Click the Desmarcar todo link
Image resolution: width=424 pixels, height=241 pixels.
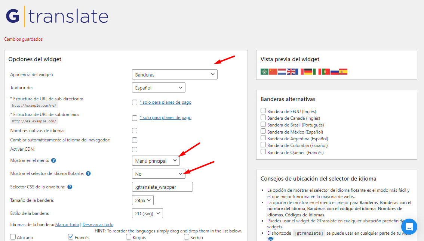(98, 225)
